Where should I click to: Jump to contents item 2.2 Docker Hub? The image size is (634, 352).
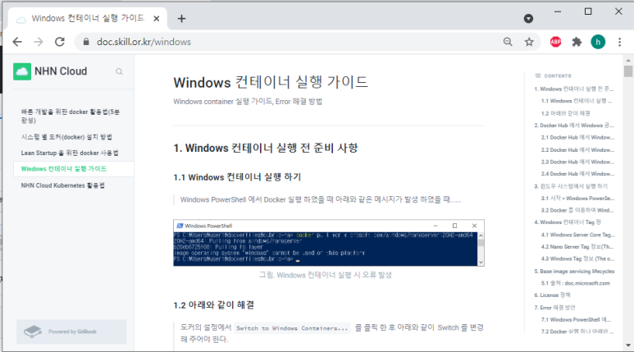coord(577,149)
